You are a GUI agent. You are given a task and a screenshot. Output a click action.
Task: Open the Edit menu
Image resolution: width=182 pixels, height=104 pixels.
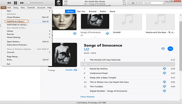(x=9, y=8)
